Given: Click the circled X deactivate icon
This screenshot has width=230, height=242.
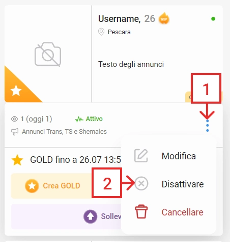Looking at the screenshot, I should [x=141, y=184].
